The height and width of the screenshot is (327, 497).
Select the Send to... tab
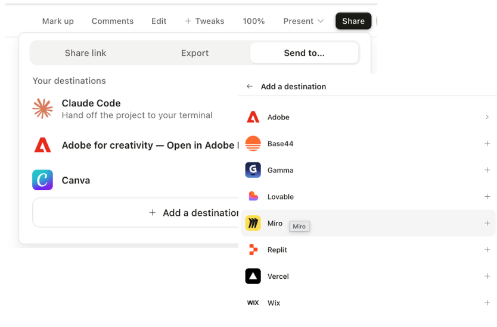(x=304, y=53)
